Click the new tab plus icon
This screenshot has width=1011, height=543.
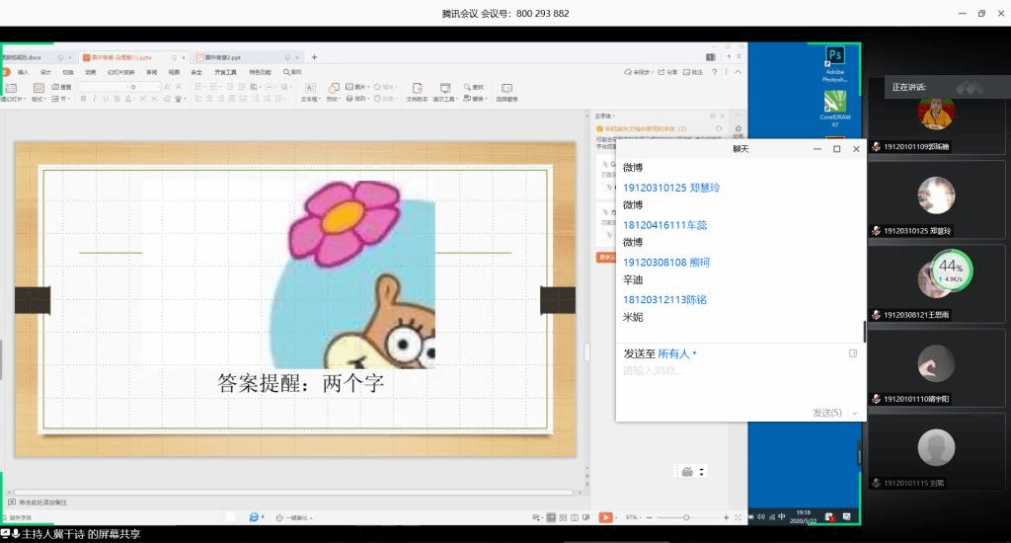(315, 57)
